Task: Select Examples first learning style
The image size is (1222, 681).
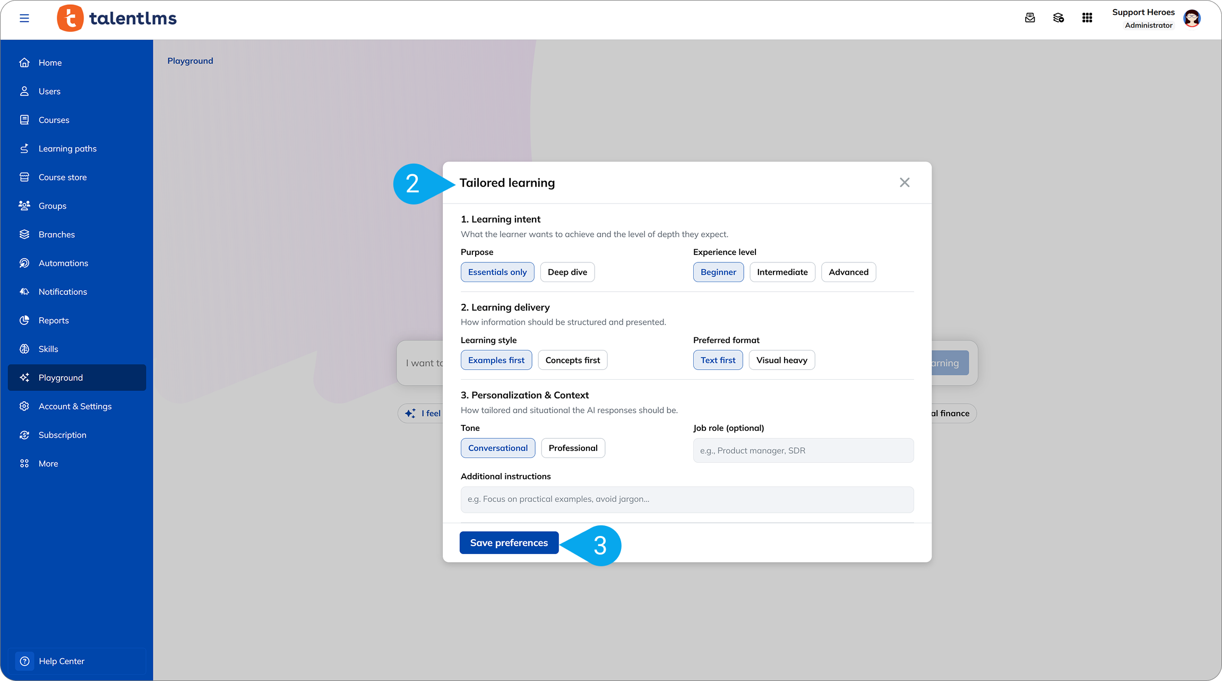Action: click(496, 360)
